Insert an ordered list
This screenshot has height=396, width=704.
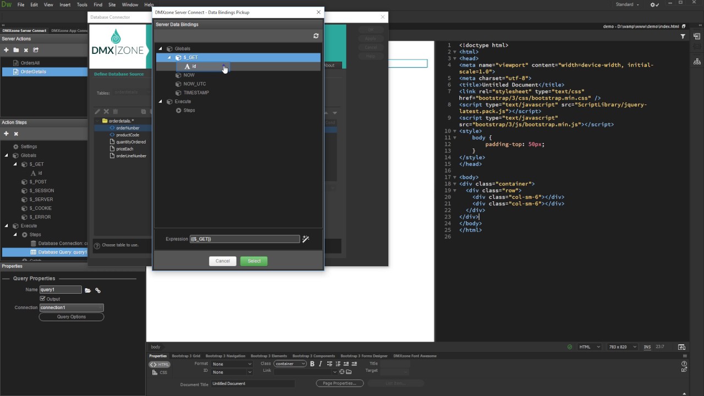click(337, 364)
